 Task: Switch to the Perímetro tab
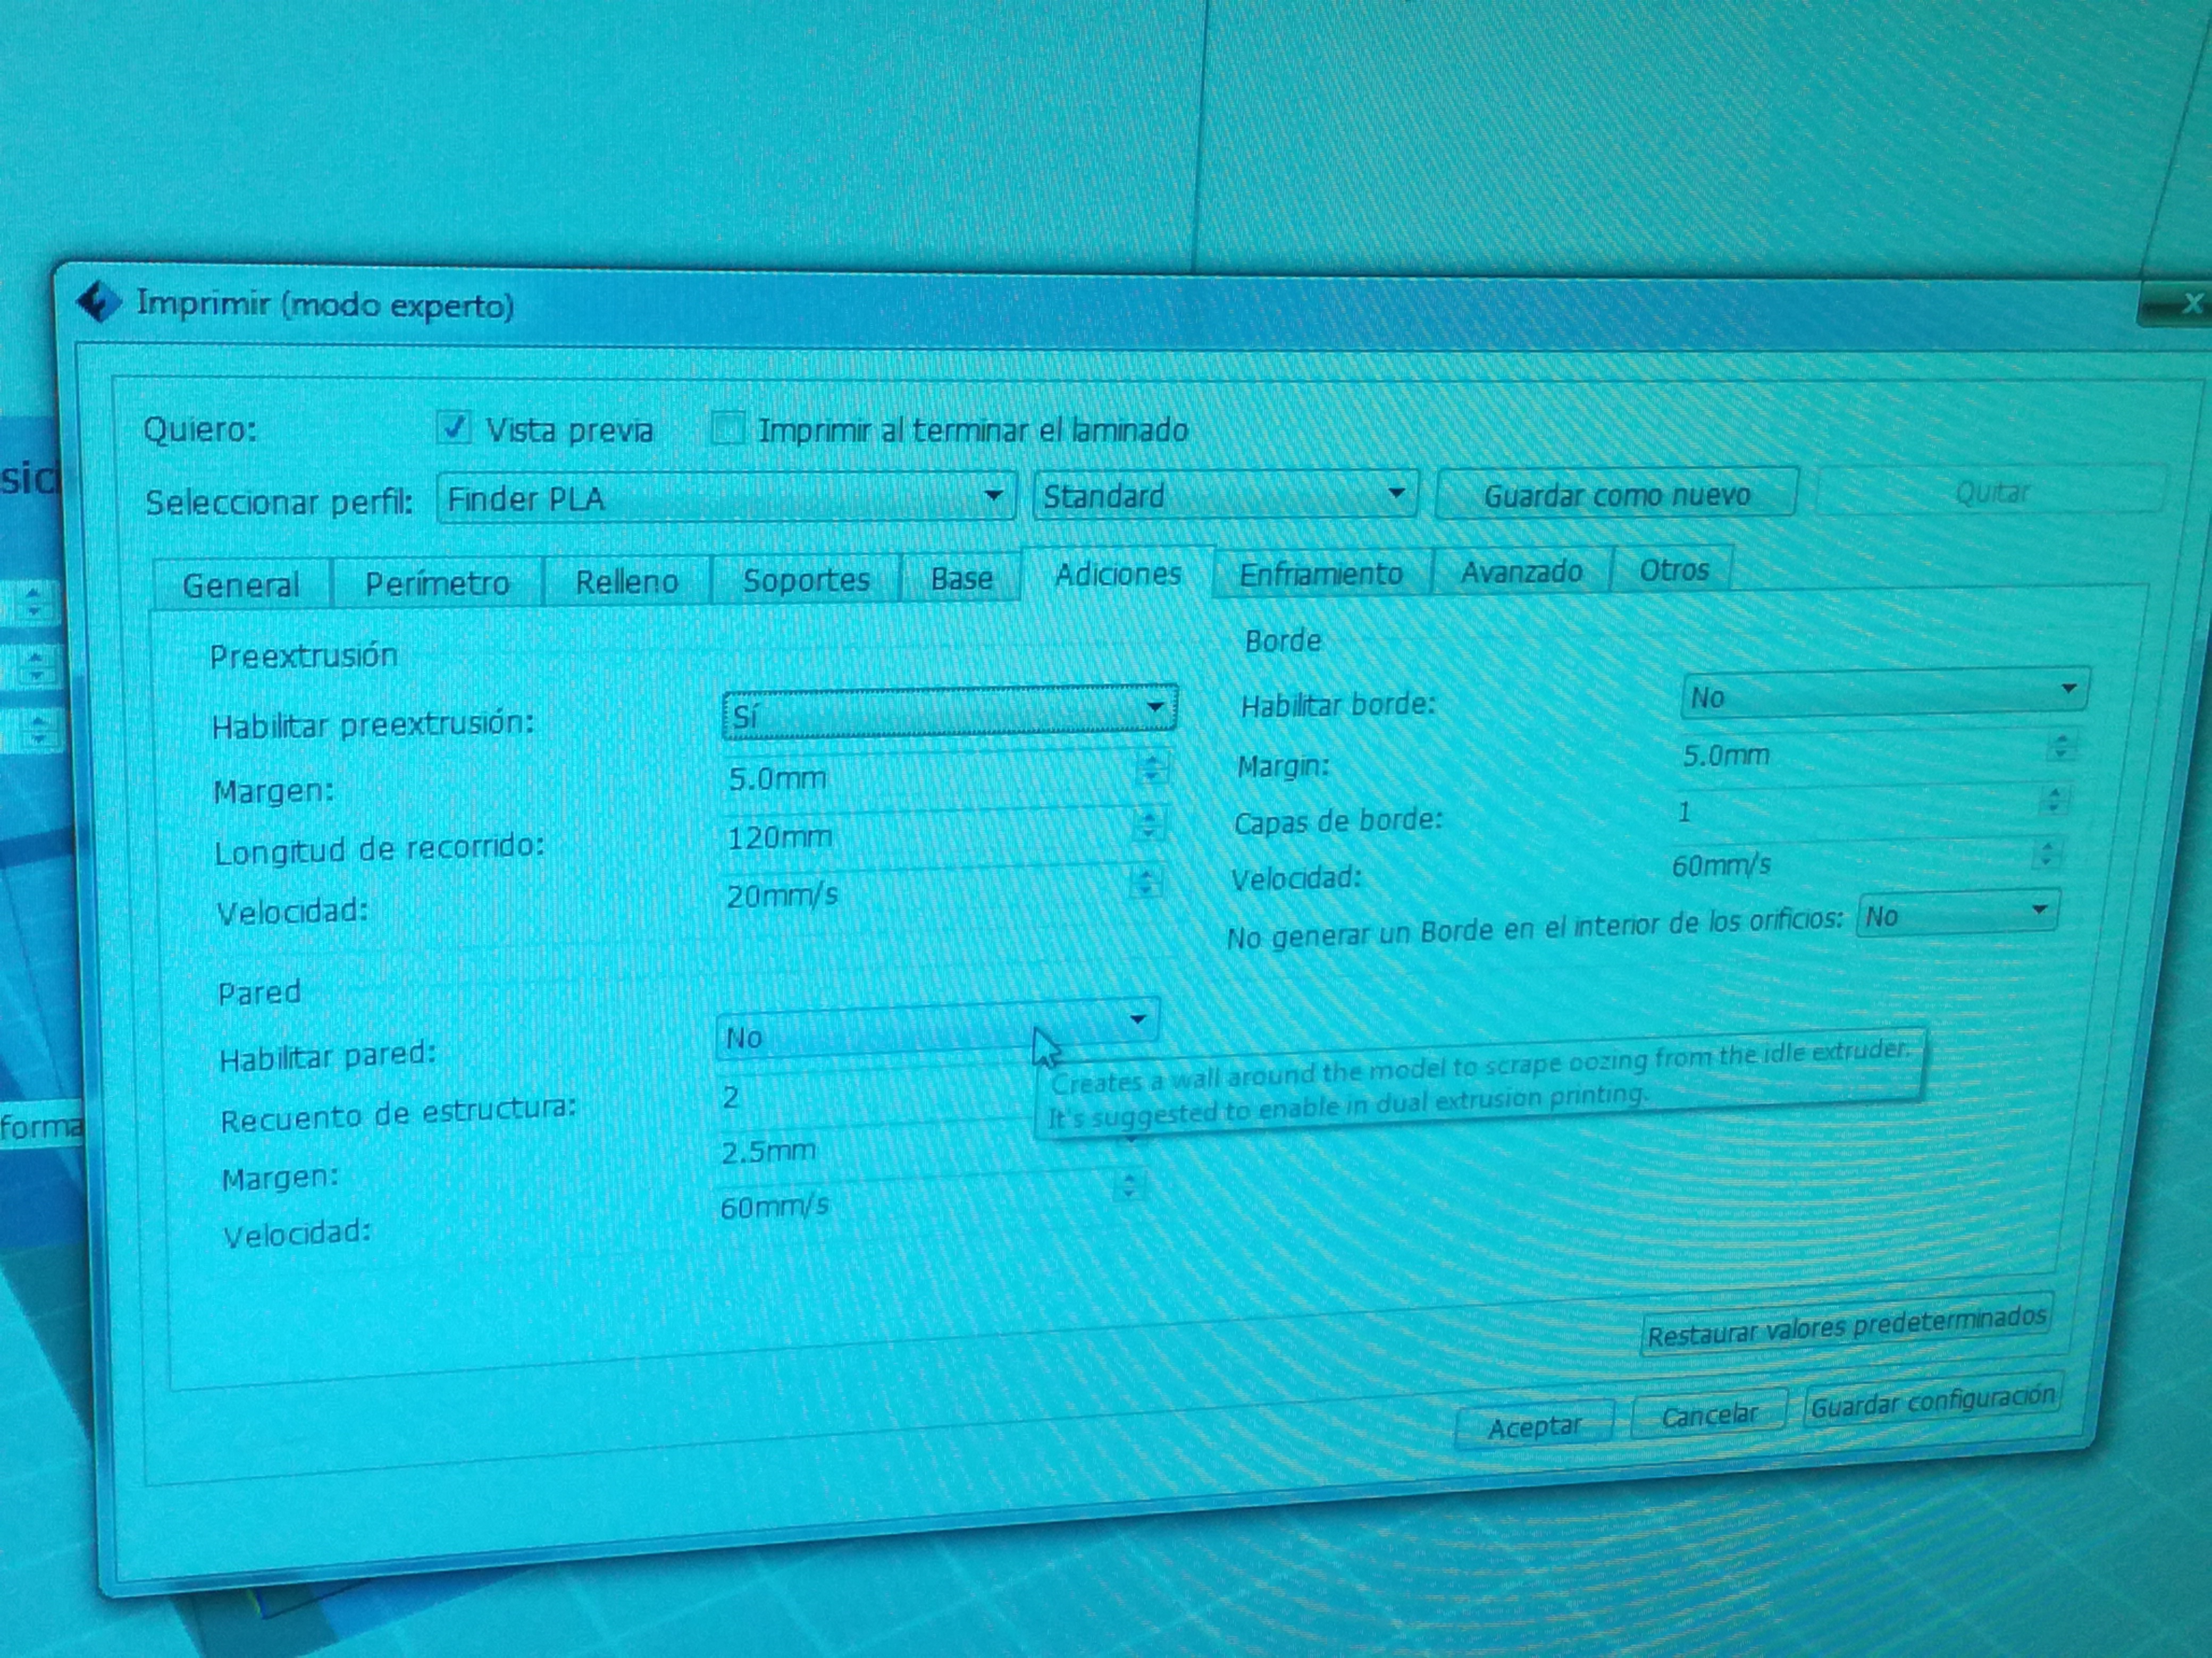point(437,582)
